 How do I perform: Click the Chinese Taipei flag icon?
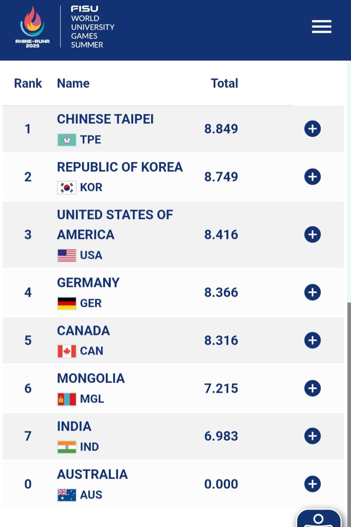coord(67,140)
